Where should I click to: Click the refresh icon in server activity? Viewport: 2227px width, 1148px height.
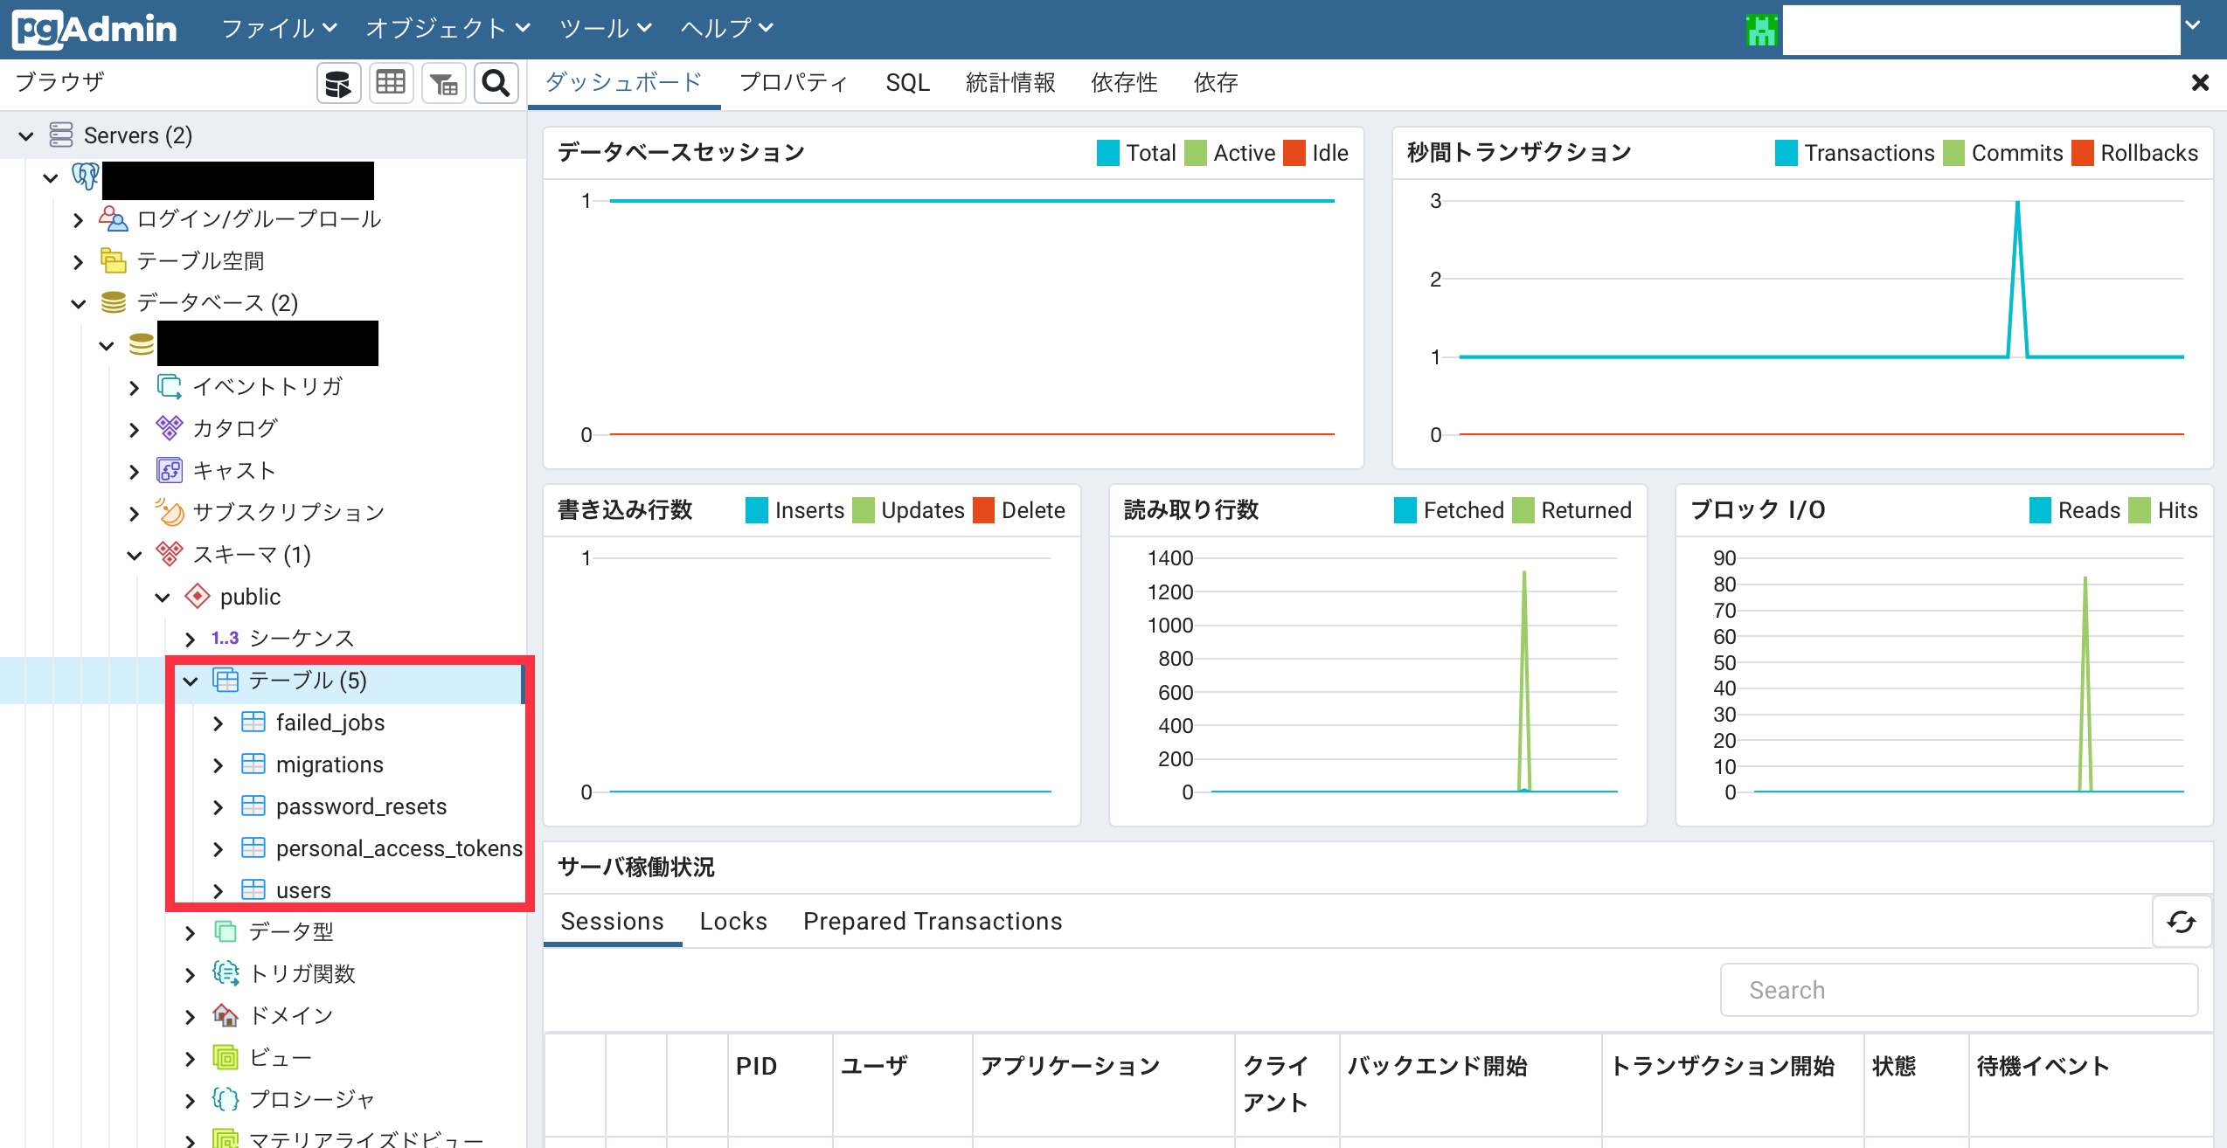2181,922
